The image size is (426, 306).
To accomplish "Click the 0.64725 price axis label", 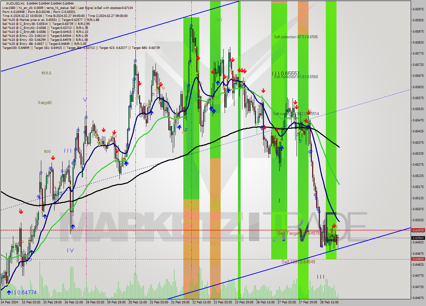I will pyautogui.click(x=418, y=287).
